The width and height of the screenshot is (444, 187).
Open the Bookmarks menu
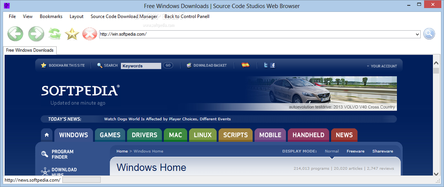click(x=51, y=16)
